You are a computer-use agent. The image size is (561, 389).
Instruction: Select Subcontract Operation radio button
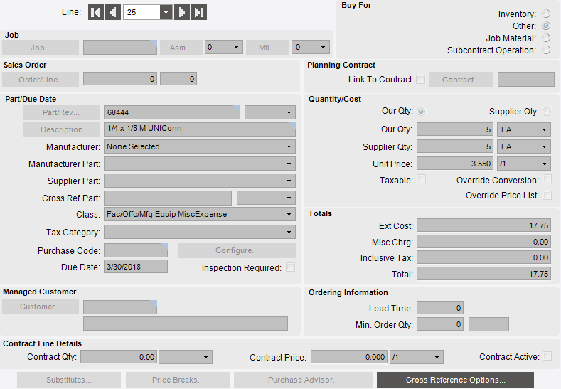point(546,50)
